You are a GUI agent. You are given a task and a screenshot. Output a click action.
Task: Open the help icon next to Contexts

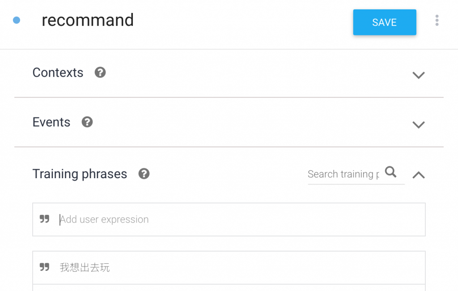tap(100, 73)
